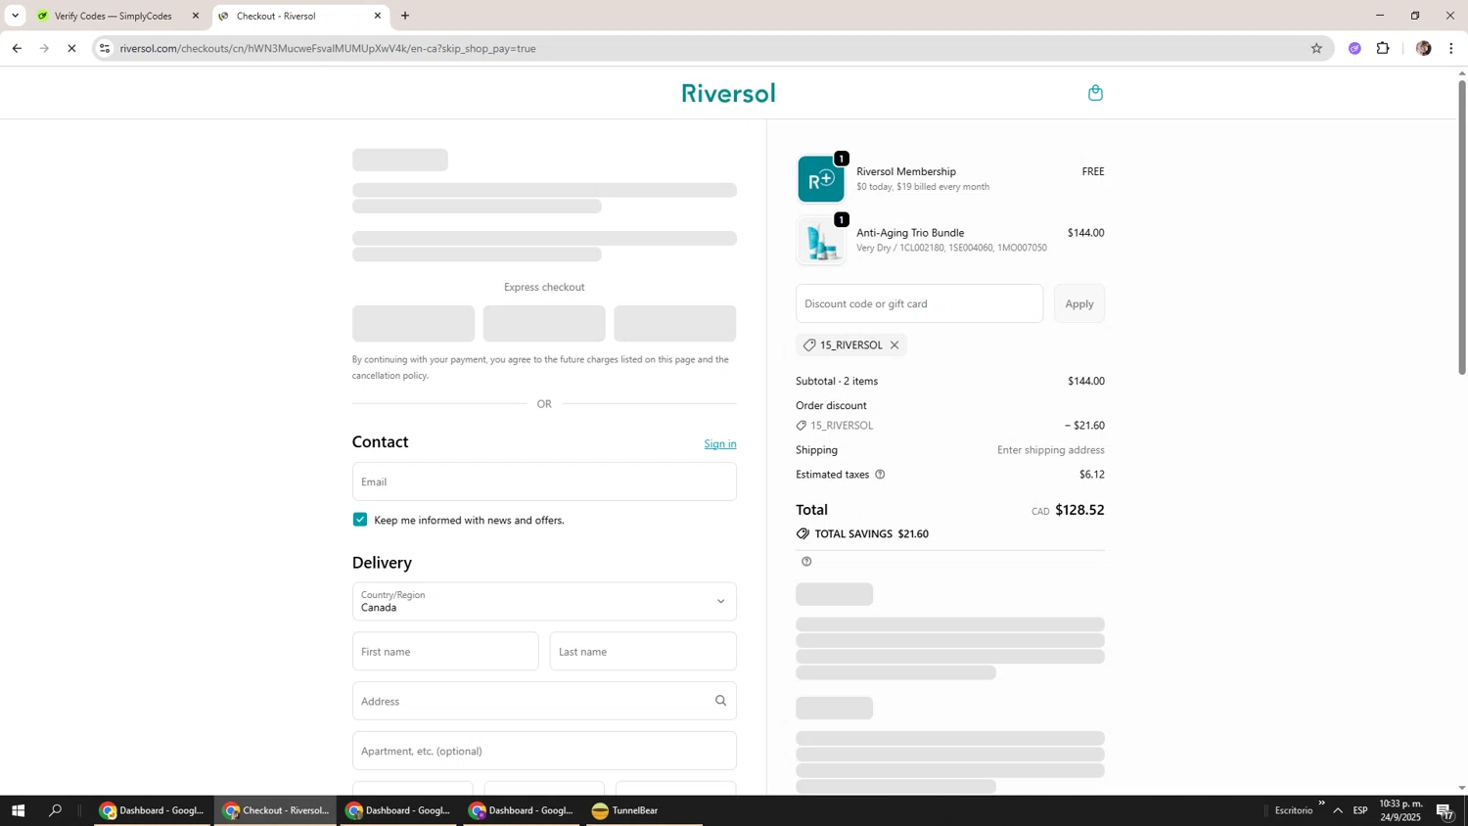Expand the Country/Region dropdown
The height and width of the screenshot is (826, 1468).
544,602
